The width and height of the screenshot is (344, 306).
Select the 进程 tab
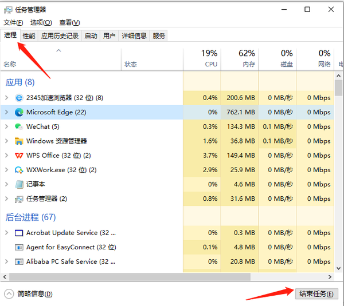click(x=10, y=35)
